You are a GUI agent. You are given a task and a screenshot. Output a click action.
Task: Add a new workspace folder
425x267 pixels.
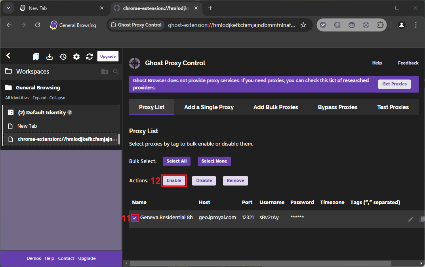104,72
